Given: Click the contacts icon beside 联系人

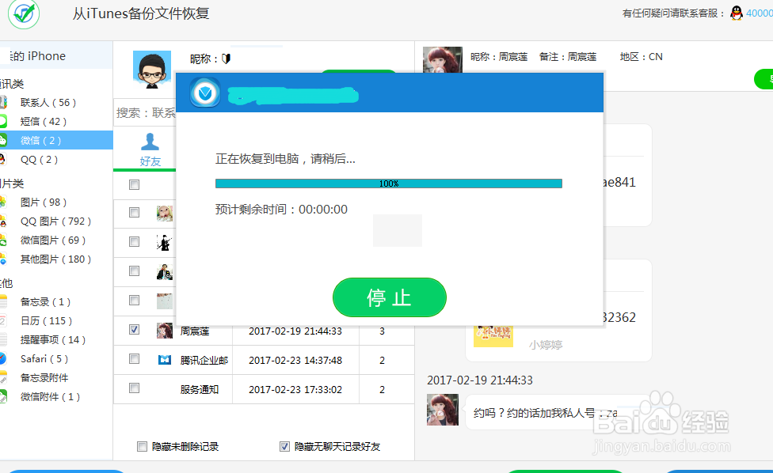Looking at the screenshot, I should click(x=3, y=102).
